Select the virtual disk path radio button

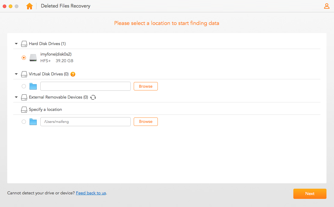(x=23, y=86)
